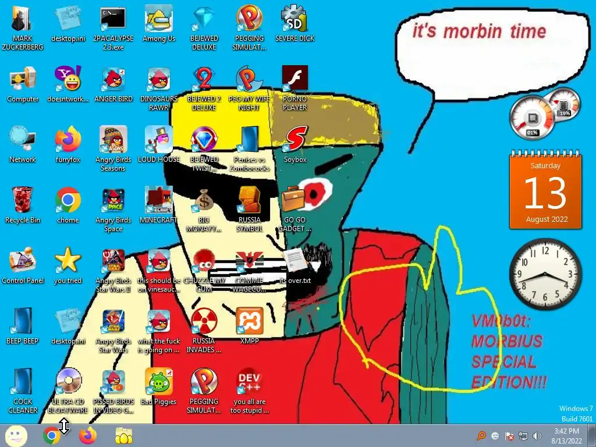Launch Bad Piggies shortcut
This screenshot has height=447, width=596.
[158, 382]
